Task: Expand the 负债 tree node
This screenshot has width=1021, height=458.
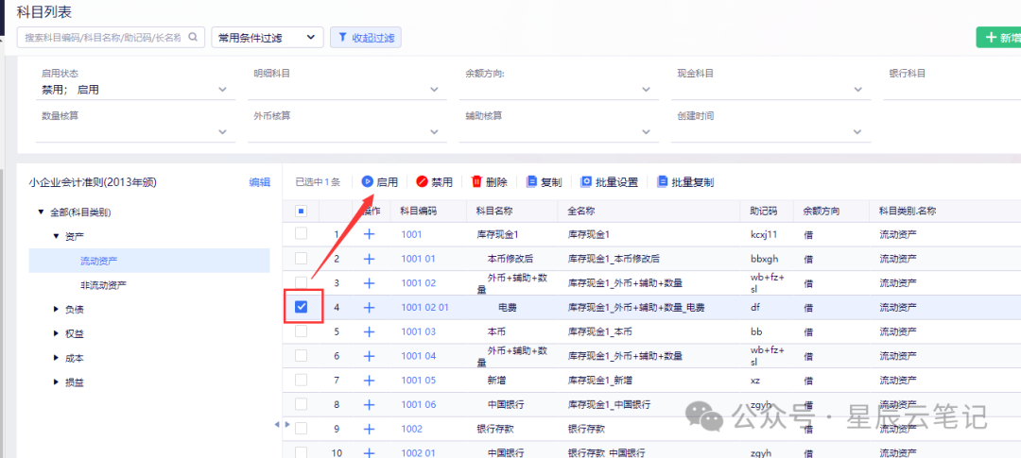Action: pyautogui.click(x=56, y=310)
